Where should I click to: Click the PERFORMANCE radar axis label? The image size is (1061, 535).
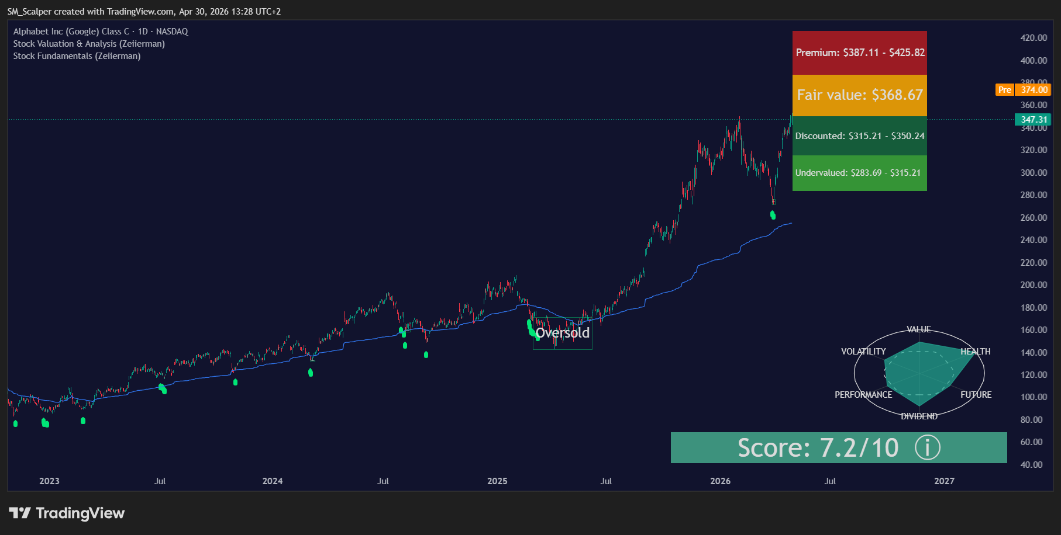(x=863, y=395)
